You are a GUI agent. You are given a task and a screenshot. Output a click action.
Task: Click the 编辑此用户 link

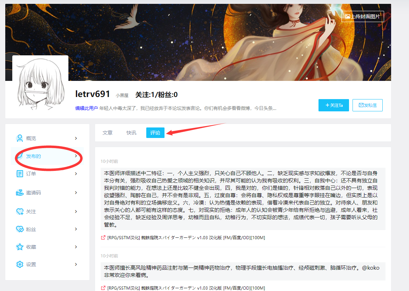[86, 108]
